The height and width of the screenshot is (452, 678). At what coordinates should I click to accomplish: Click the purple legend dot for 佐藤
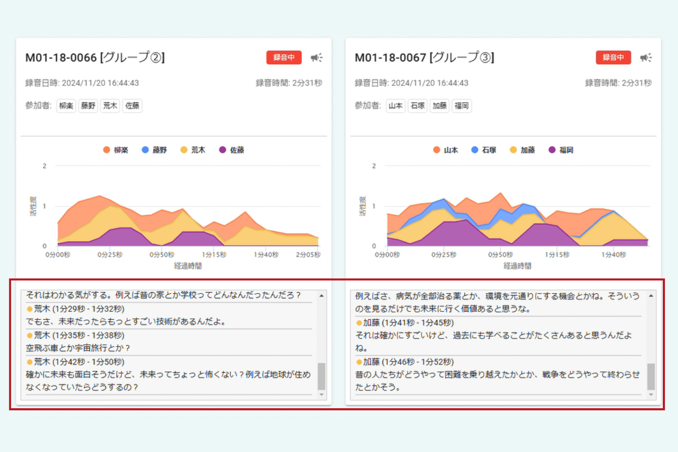coord(222,150)
